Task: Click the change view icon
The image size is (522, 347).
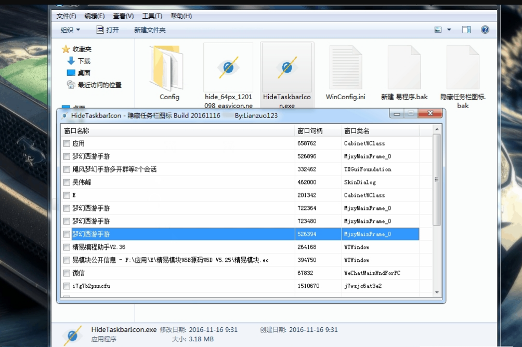Action: click(438, 30)
